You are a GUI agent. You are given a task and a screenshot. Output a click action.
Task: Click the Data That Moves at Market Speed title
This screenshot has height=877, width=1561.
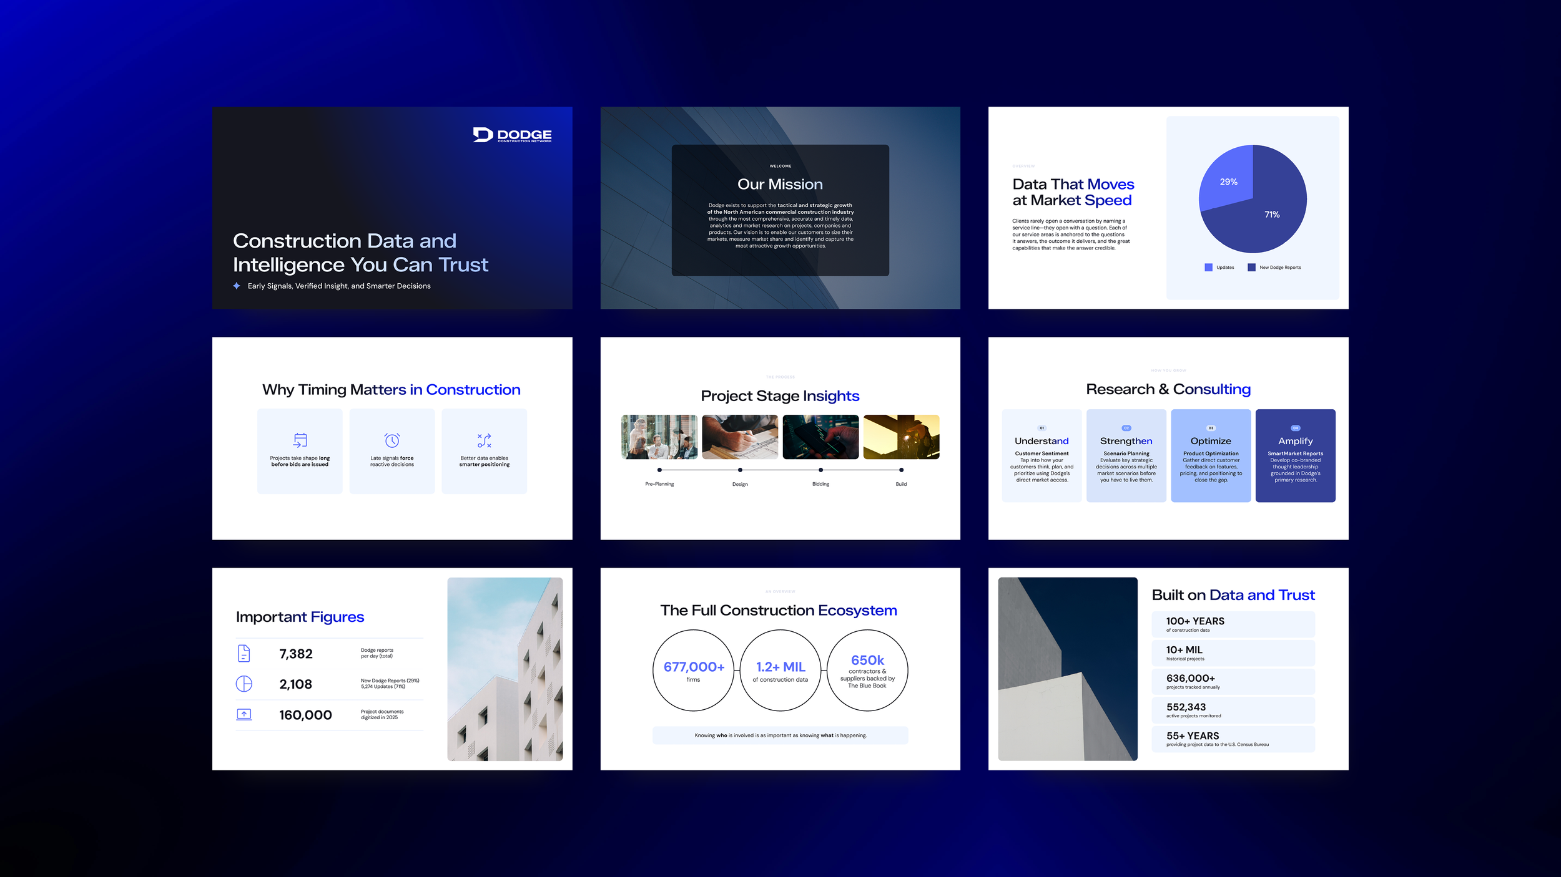coord(1073,192)
